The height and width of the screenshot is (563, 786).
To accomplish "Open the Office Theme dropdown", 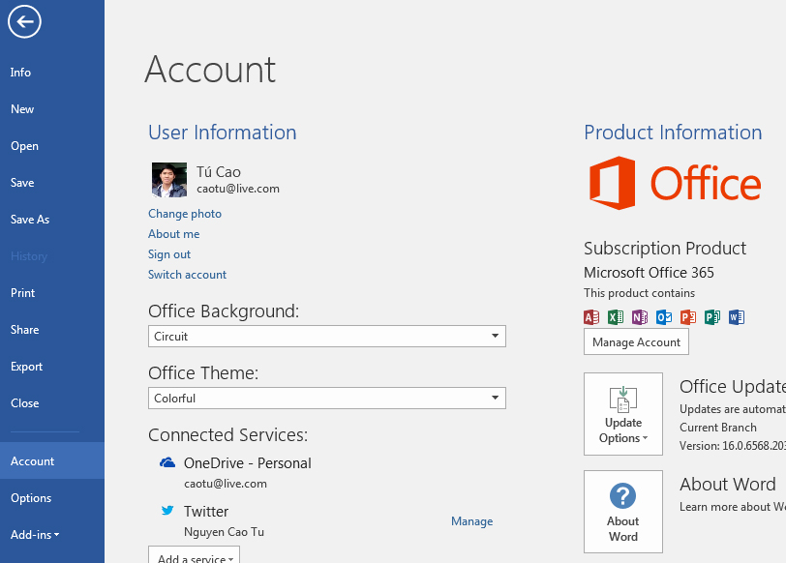I will point(327,399).
